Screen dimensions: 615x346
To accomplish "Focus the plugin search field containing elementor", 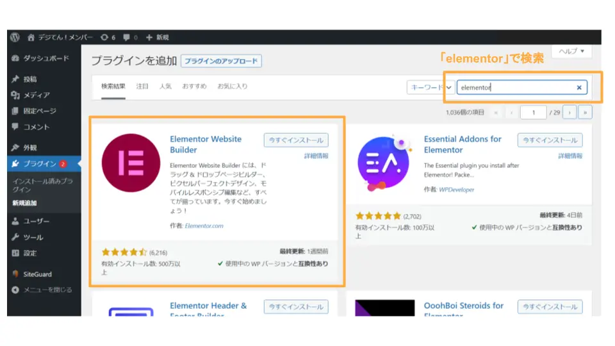I will pos(521,88).
